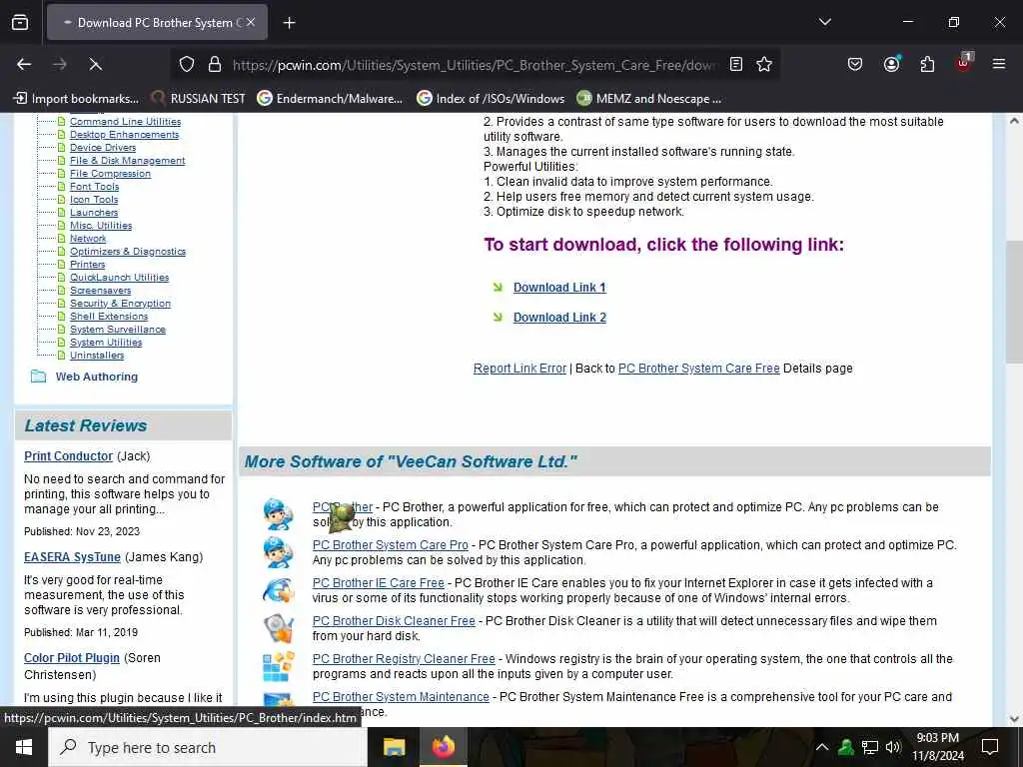
Task: Click Download Link 2
Action: click(559, 318)
